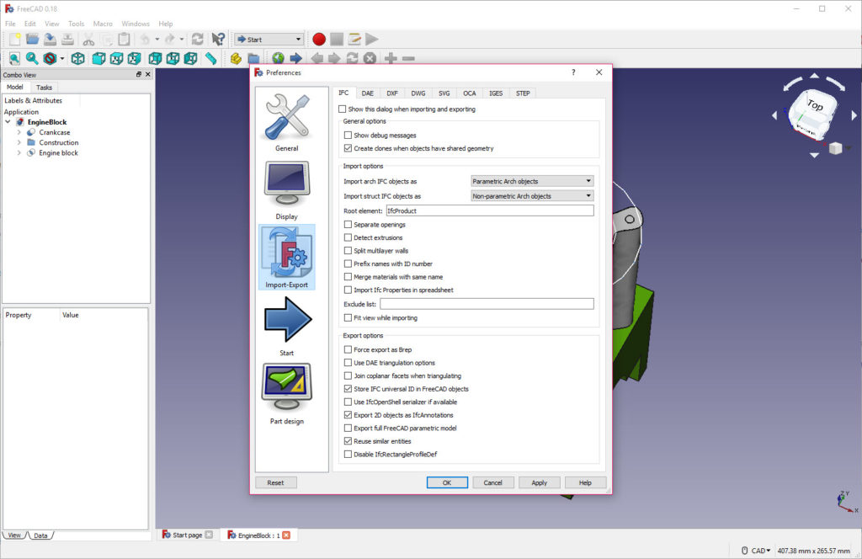Click the Help button in Preferences

586,482
